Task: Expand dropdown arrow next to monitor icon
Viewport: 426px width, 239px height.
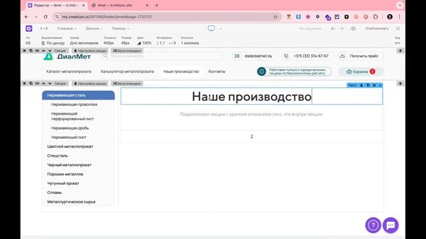Action: click(x=220, y=29)
